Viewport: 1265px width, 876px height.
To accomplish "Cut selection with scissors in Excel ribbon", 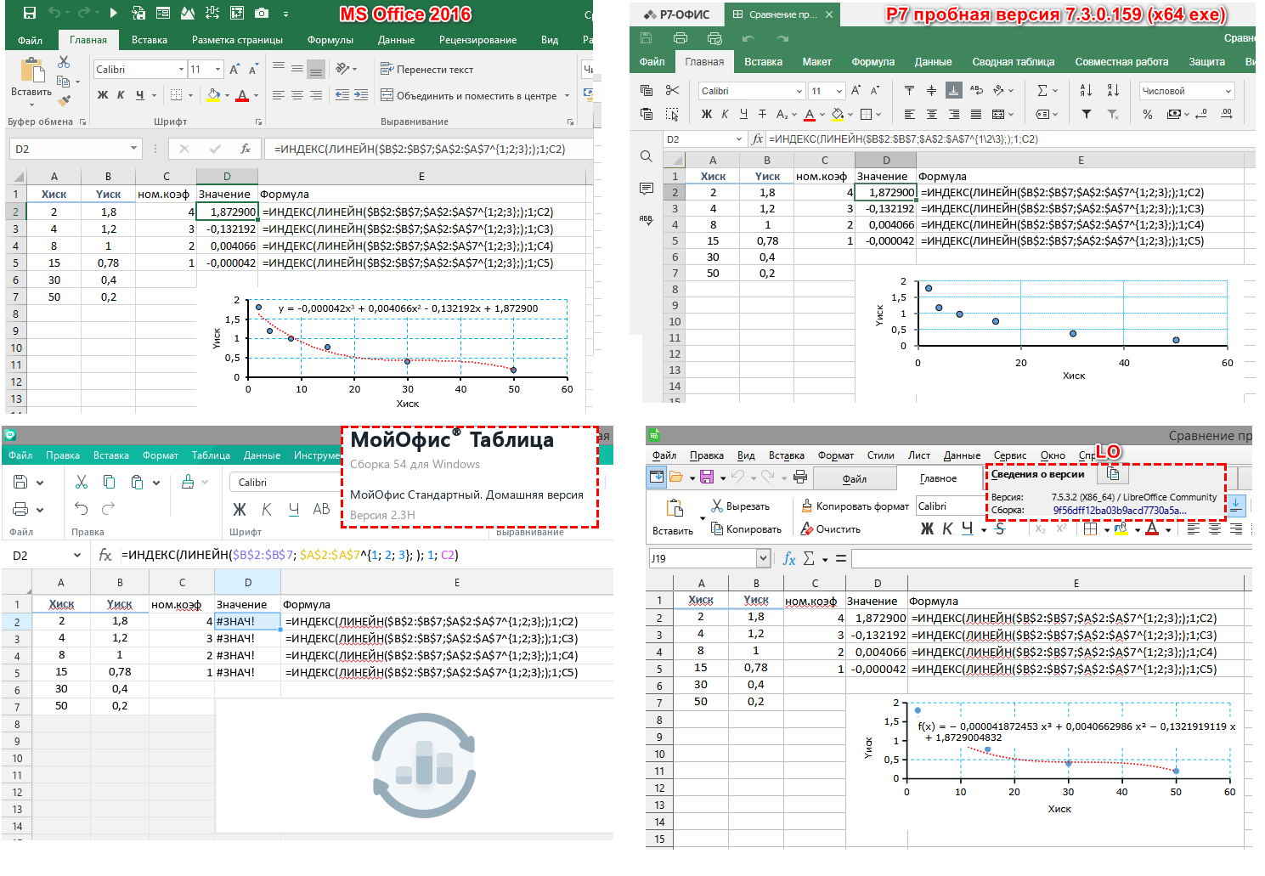I will pyautogui.click(x=65, y=62).
